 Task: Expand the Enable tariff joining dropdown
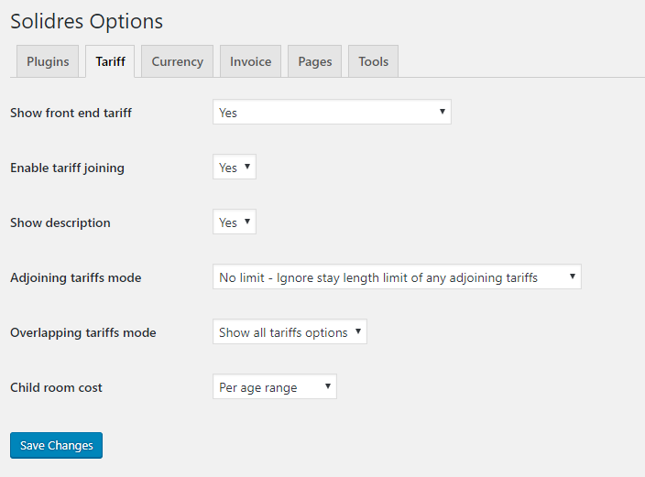tap(235, 168)
